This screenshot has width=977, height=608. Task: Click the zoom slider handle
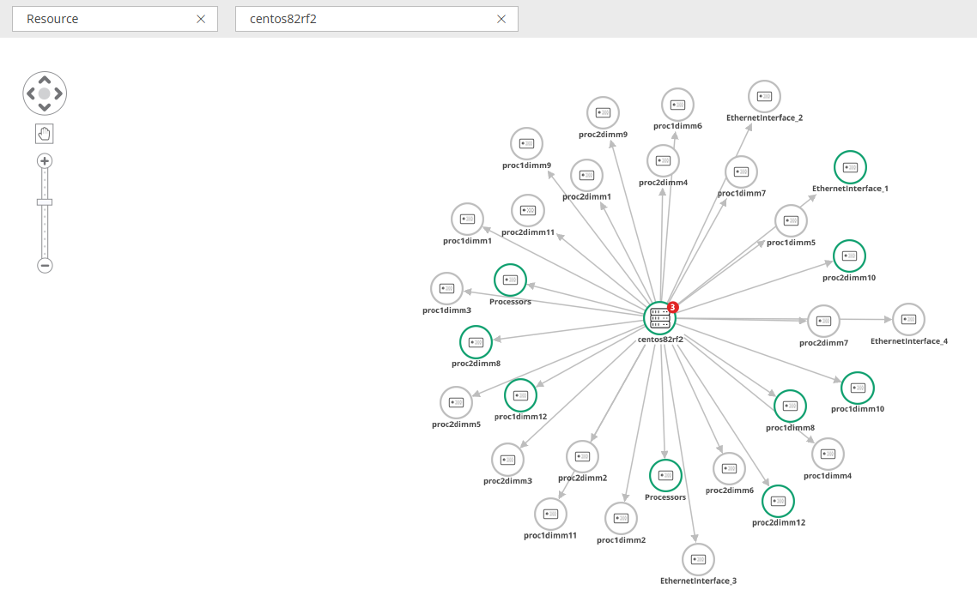(x=45, y=202)
